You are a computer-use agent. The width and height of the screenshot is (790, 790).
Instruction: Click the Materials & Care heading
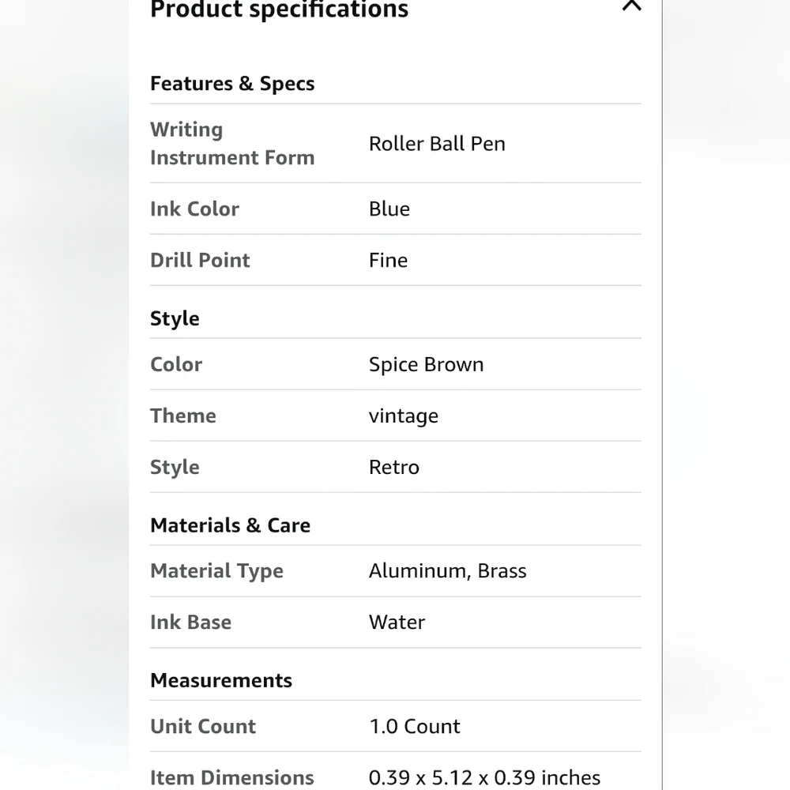tap(230, 525)
